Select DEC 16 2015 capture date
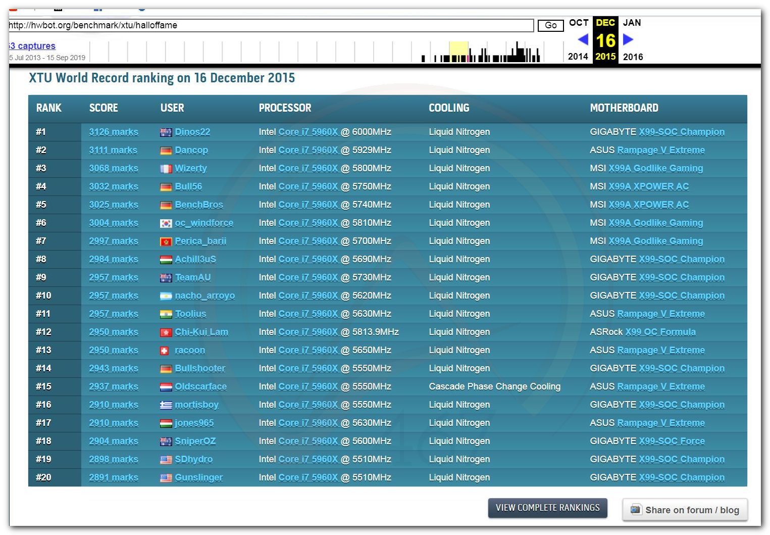The width and height of the screenshot is (770, 535). point(605,39)
